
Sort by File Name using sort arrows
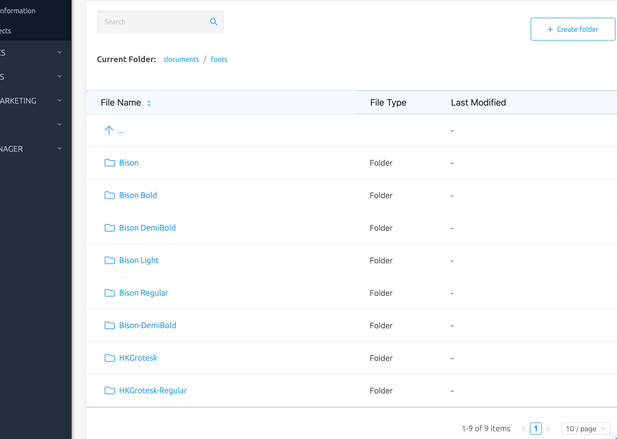[x=149, y=103]
